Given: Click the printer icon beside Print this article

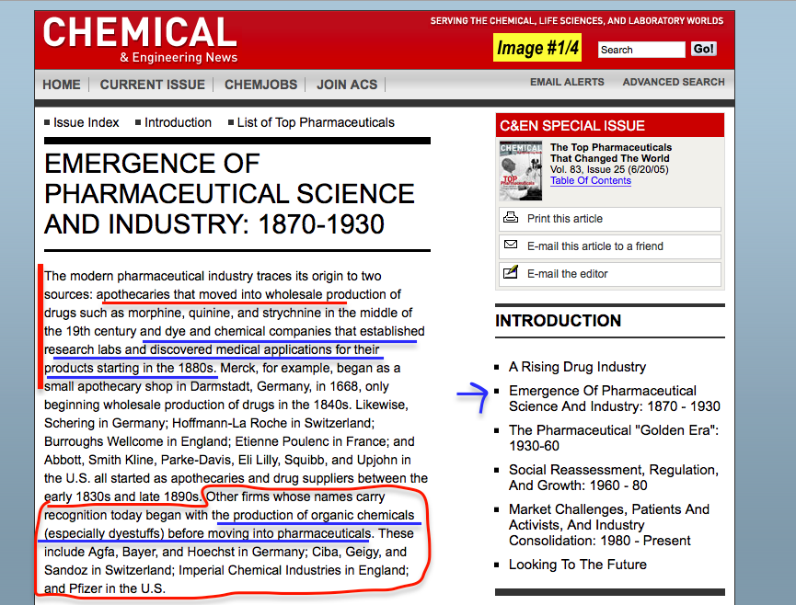Looking at the screenshot, I should (511, 219).
